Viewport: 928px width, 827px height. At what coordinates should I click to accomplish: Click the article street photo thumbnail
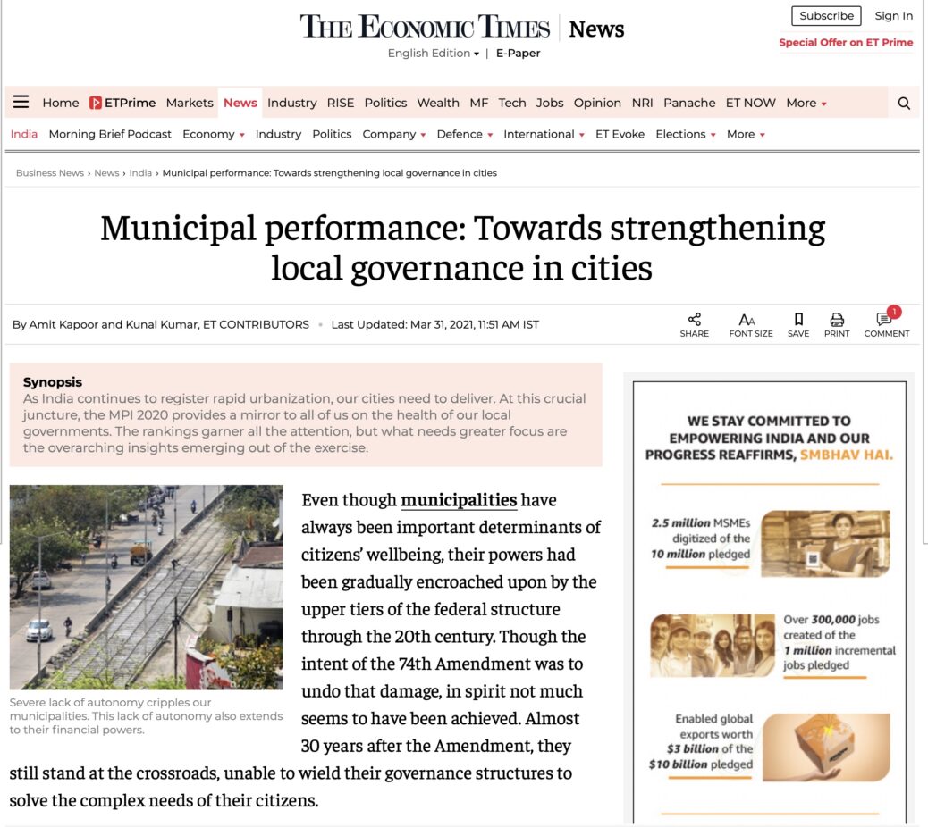147,587
